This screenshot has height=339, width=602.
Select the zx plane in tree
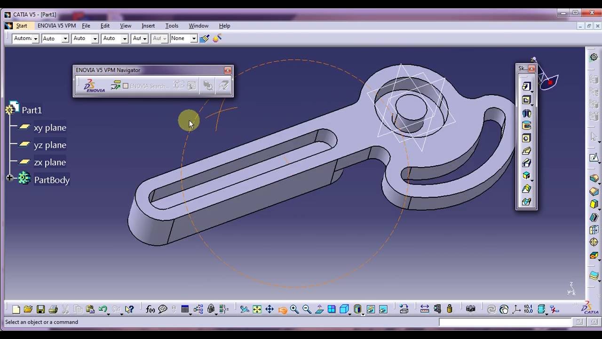tap(50, 162)
